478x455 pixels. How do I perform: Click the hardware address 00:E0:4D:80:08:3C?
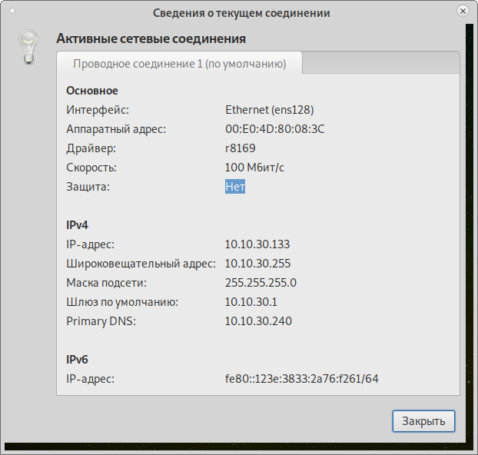pos(274,129)
